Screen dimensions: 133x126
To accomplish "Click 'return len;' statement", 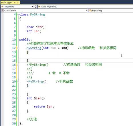I will (x=44, y=107).
